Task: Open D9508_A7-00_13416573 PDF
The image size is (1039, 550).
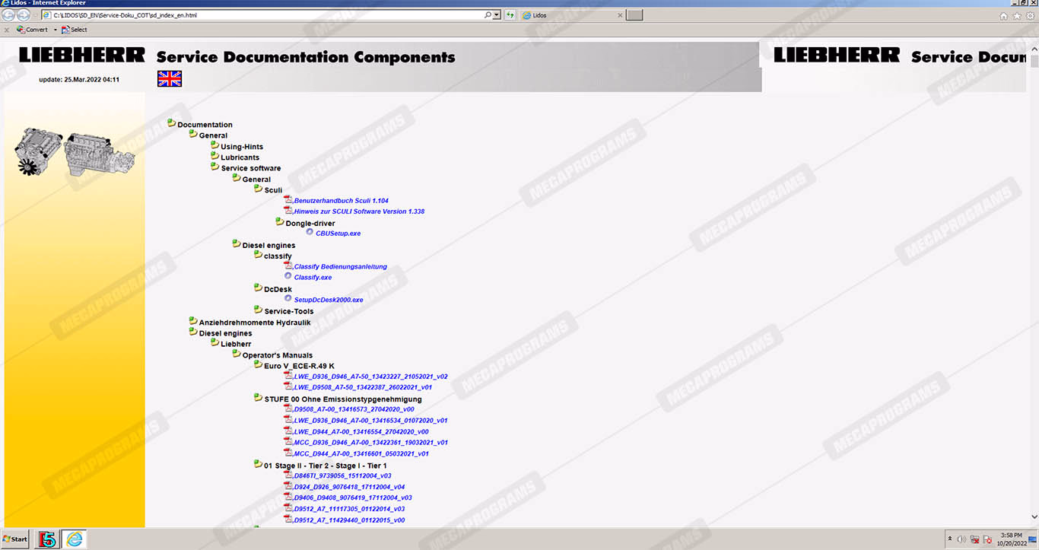Action: [354, 409]
